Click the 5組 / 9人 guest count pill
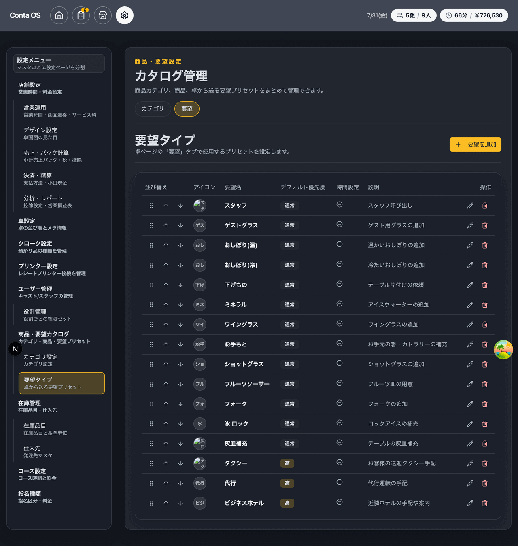Screen dimensions: 518x546 point(414,15)
